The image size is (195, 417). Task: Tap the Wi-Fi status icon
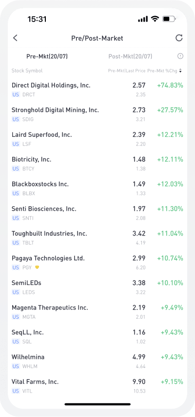click(x=154, y=19)
